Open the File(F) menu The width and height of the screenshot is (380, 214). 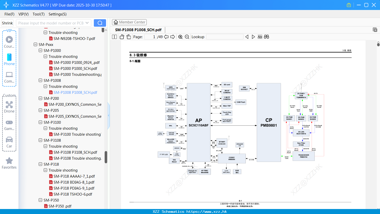click(x=9, y=14)
